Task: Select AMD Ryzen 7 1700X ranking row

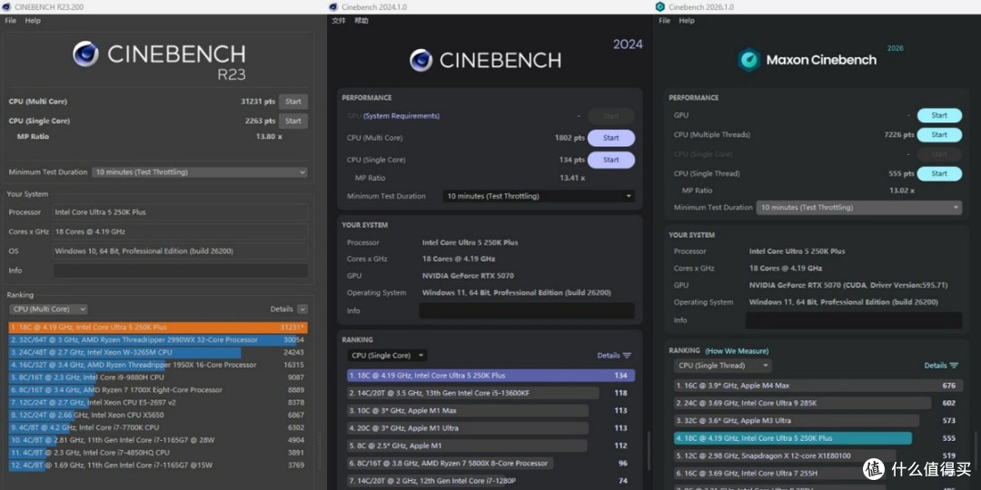Action: click(x=158, y=390)
